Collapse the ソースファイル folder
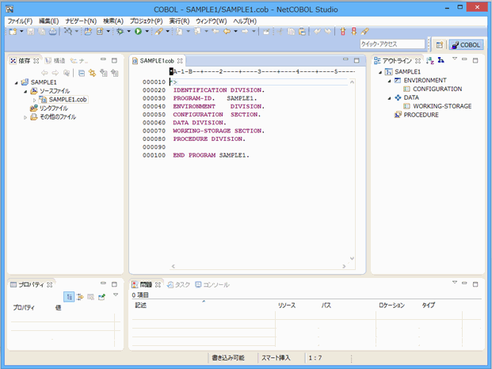The image size is (492, 369). click(x=25, y=92)
